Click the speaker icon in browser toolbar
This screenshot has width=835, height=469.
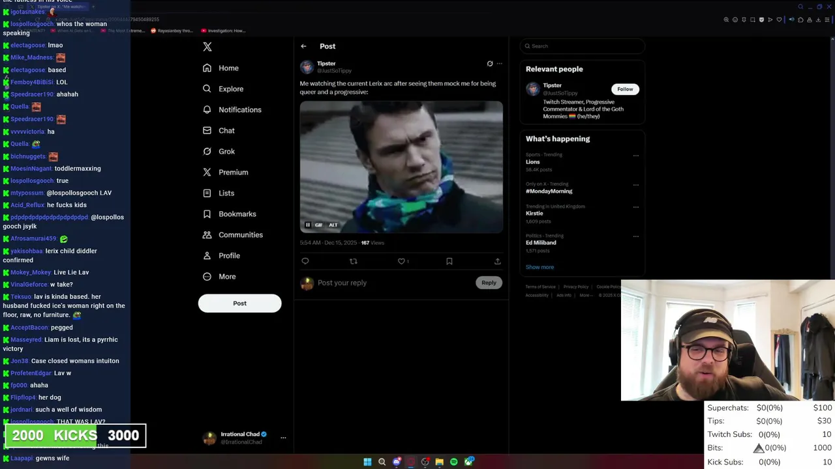792,20
